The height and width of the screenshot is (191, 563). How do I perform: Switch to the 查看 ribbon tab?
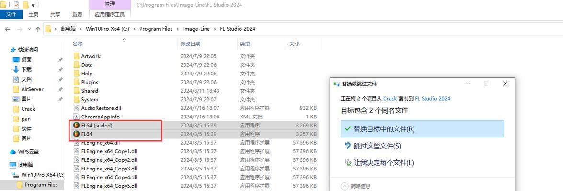(x=77, y=15)
